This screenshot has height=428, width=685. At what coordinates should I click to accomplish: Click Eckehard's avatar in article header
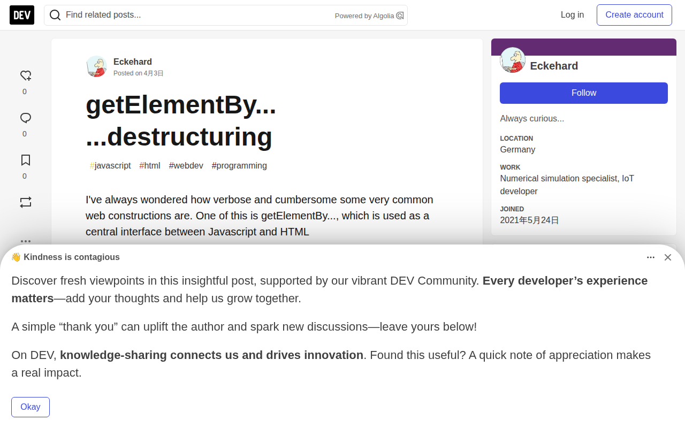(97, 66)
